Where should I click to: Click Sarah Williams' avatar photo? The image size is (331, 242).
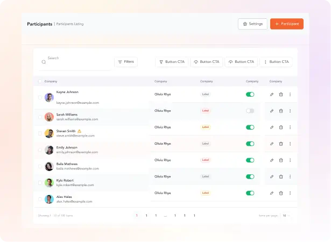coord(49,117)
